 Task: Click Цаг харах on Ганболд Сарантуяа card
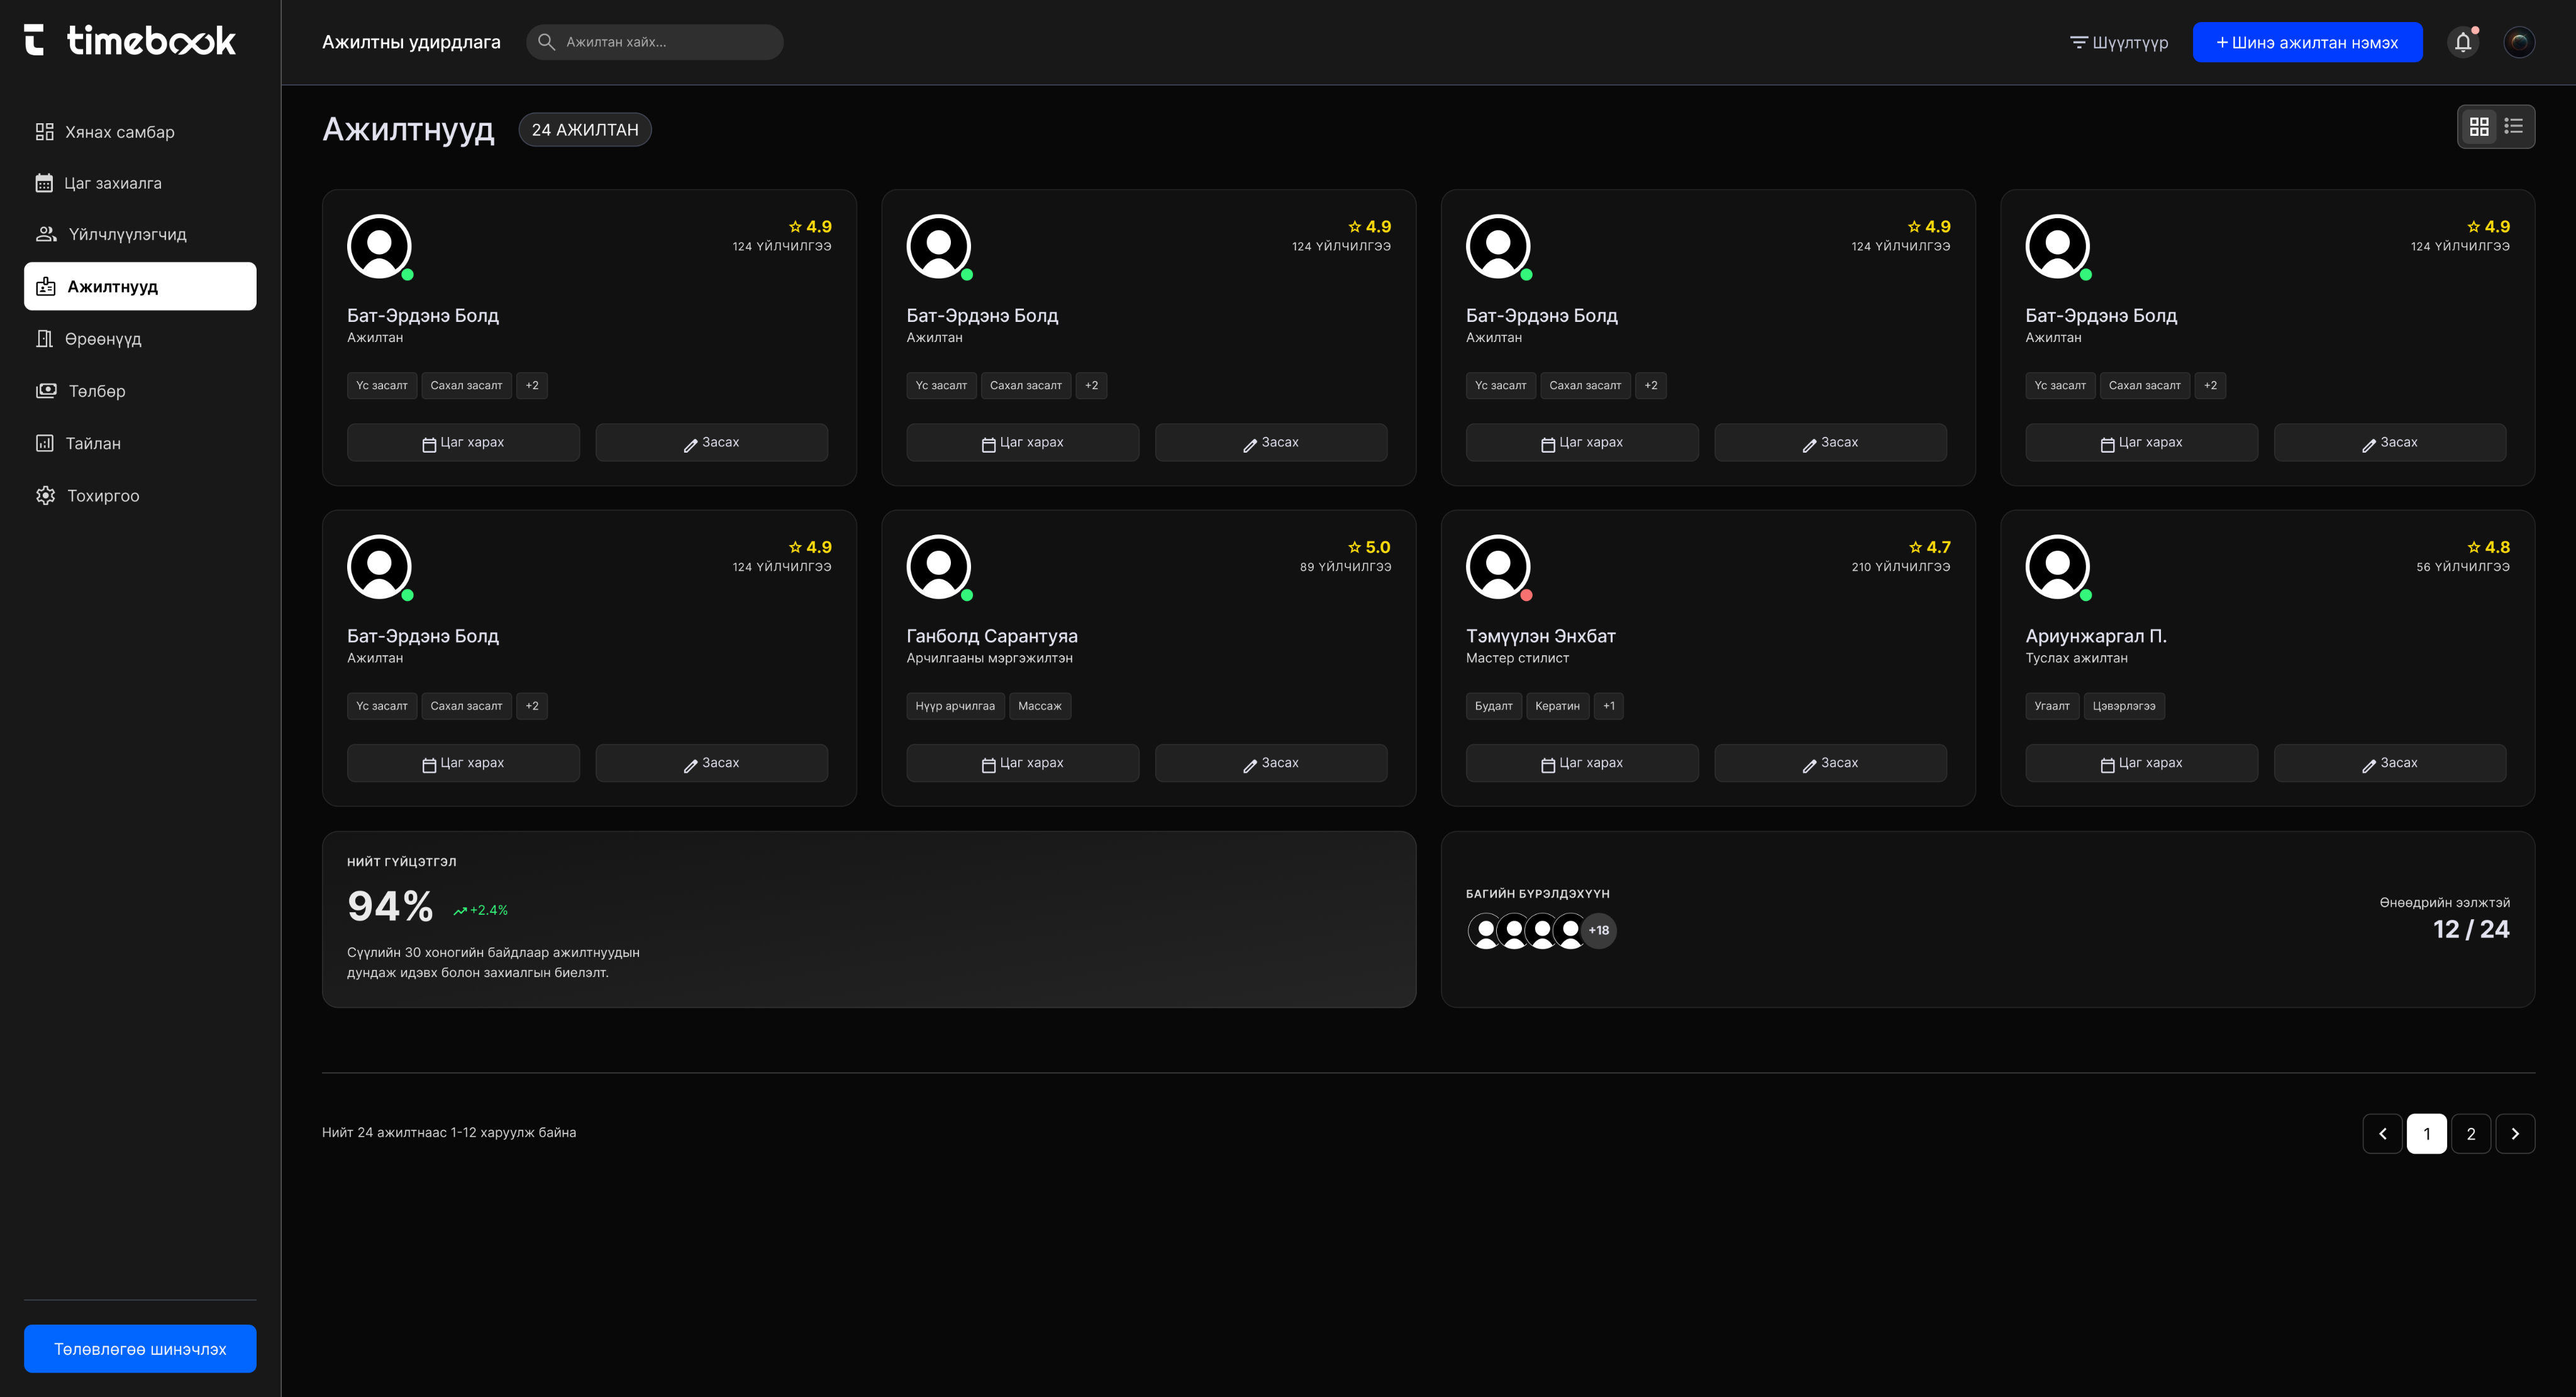[1022, 763]
